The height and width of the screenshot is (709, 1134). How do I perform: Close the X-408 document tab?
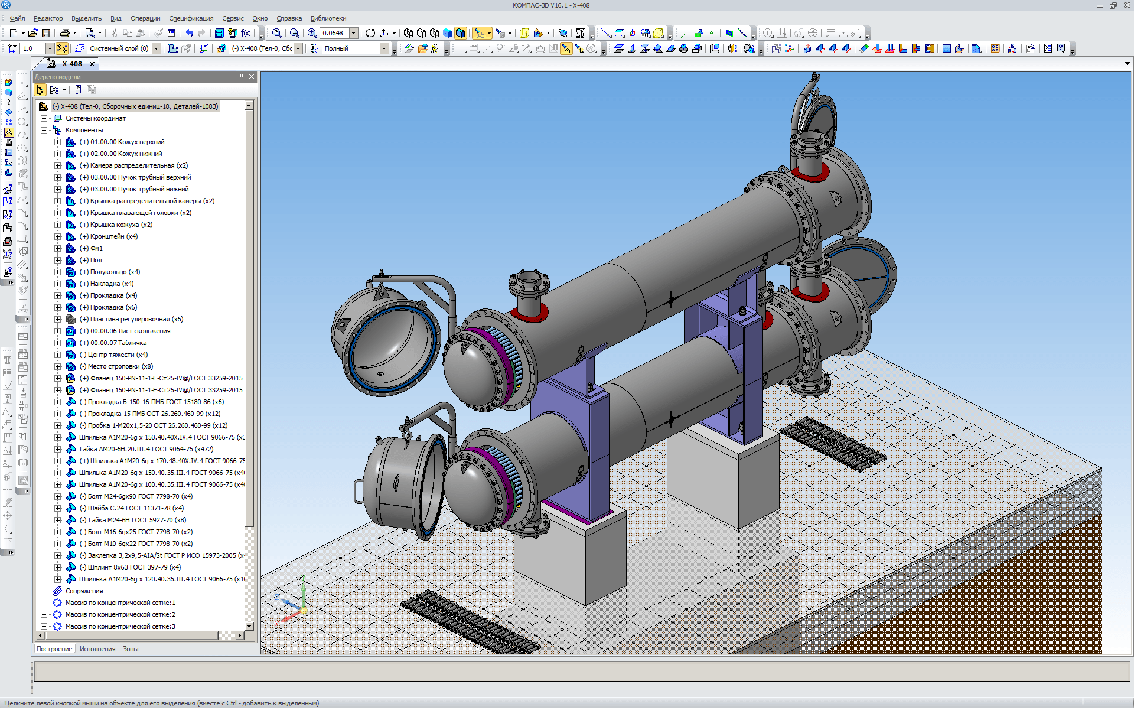(92, 64)
